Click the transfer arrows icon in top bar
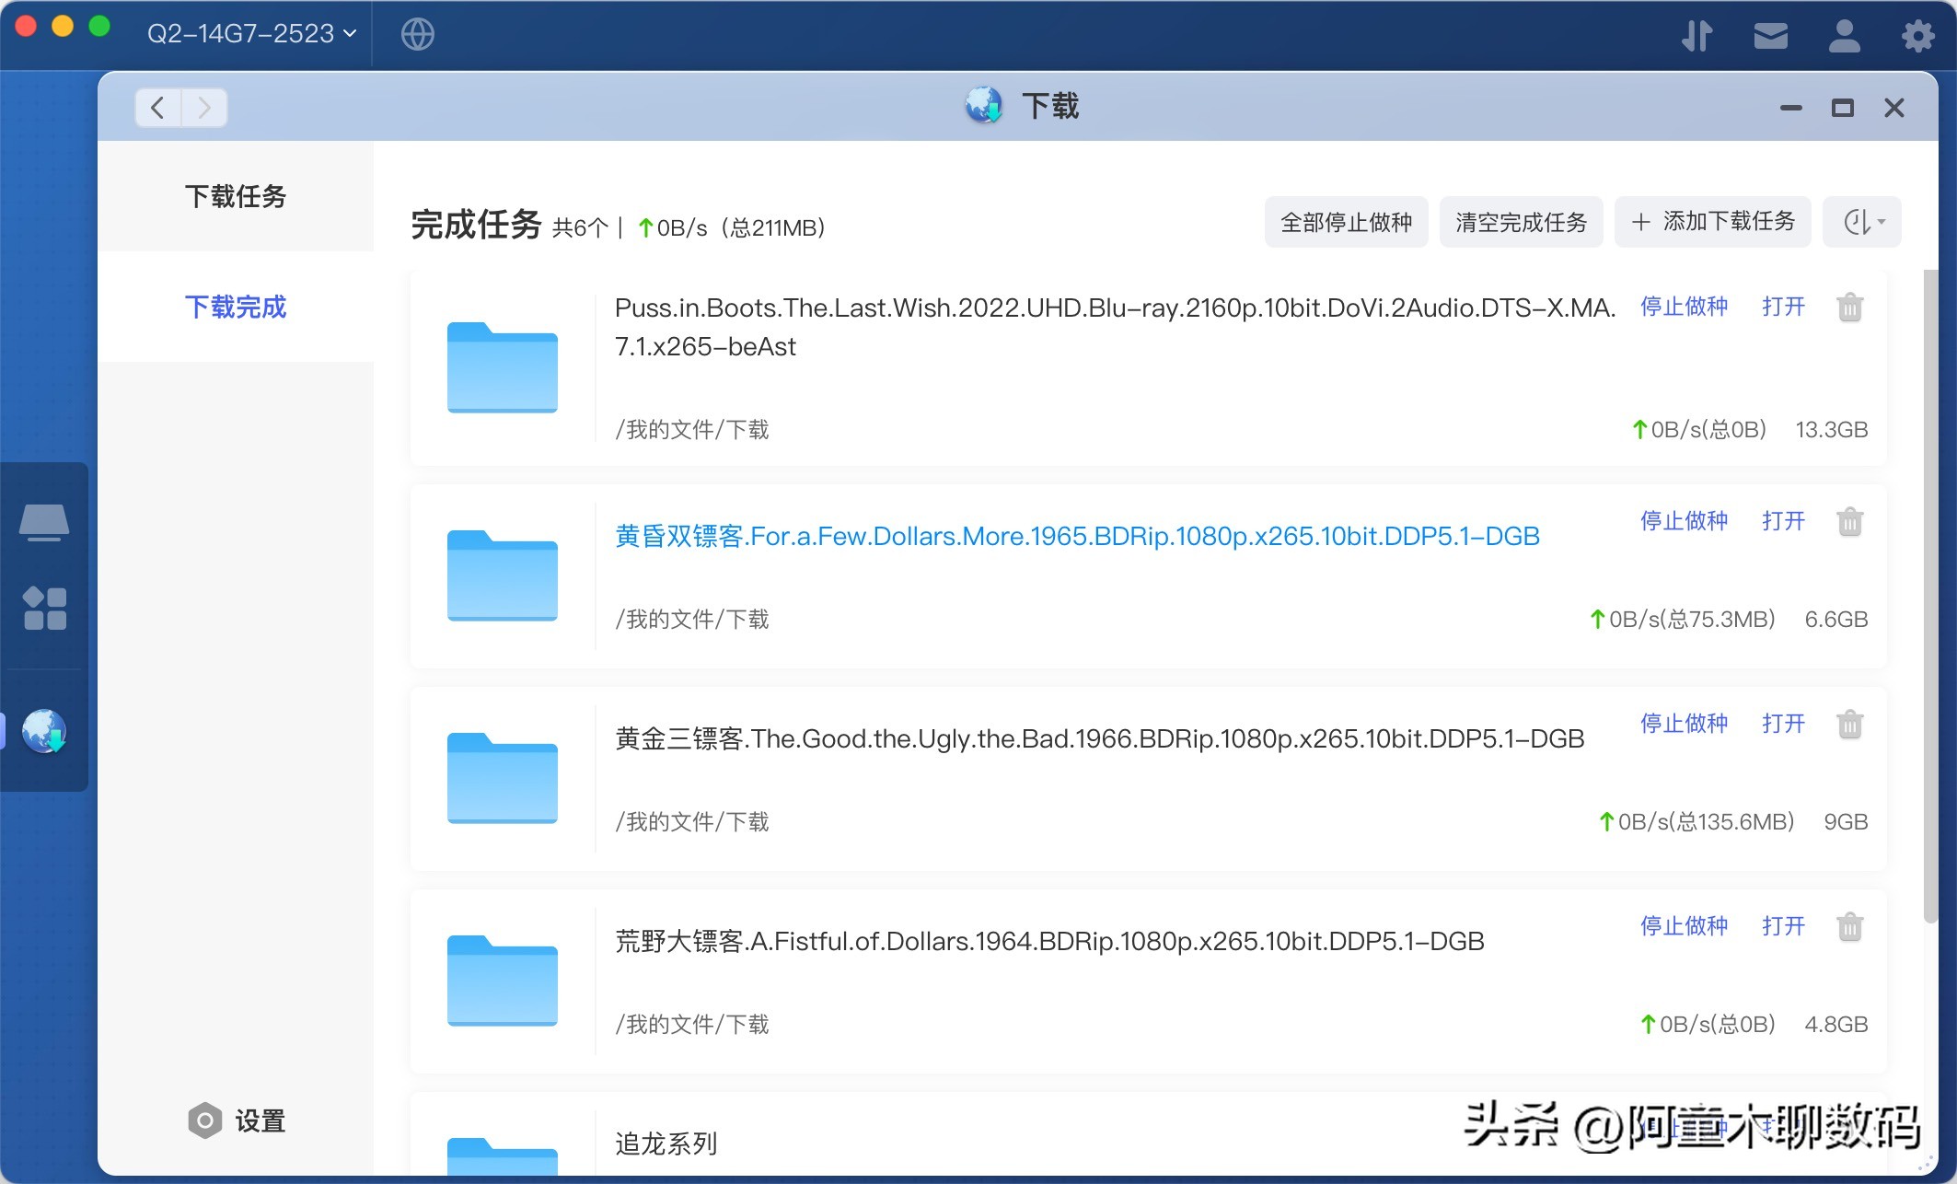 click(x=1696, y=36)
